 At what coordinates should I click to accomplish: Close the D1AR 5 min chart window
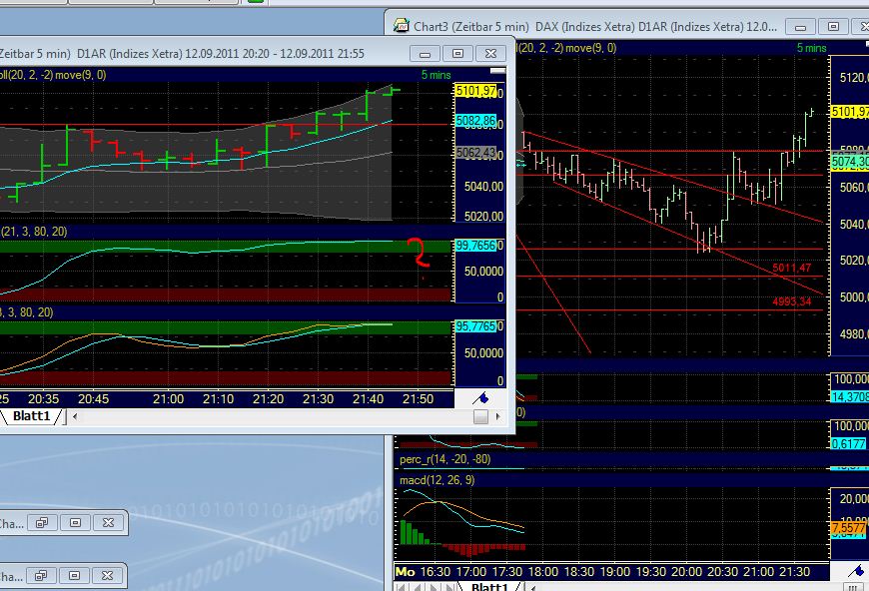click(491, 54)
